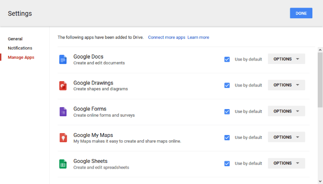323x184 pixels.
Task: Click the Google Sheets green icon
Action: coord(63,164)
